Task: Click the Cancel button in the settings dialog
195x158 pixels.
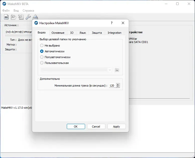Action: coord(96,127)
